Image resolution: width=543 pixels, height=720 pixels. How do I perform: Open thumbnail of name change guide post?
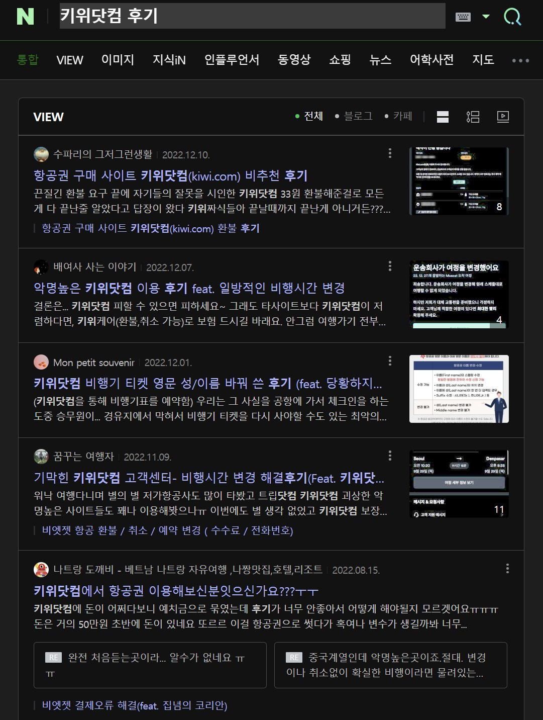459,389
